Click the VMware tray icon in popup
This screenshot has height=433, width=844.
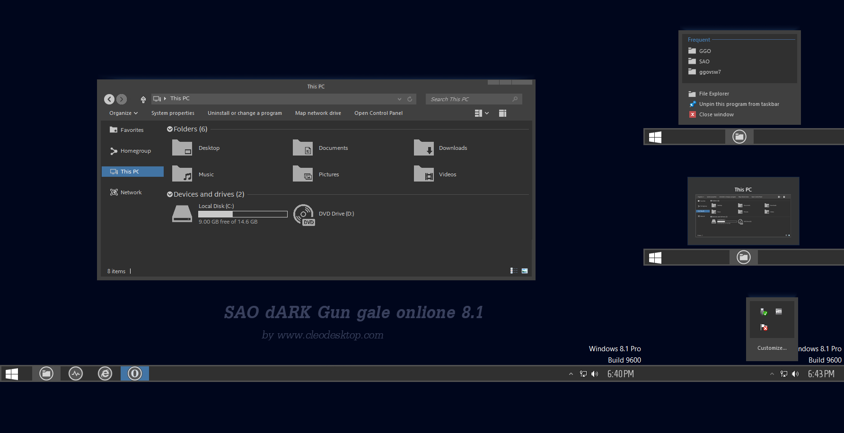click(x=779, y=312)
